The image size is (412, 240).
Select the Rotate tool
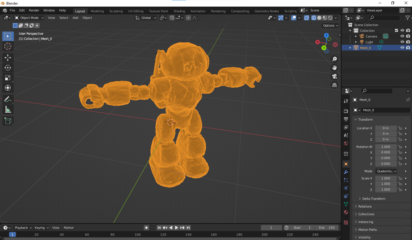[8, 68]
